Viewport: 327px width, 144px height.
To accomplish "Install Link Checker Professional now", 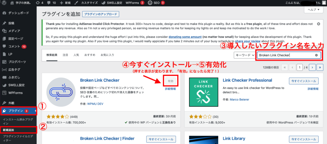I will [304, 81].
